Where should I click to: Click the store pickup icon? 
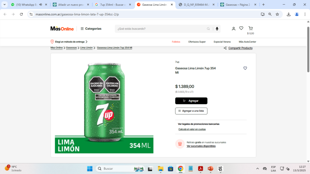point(180,144)
